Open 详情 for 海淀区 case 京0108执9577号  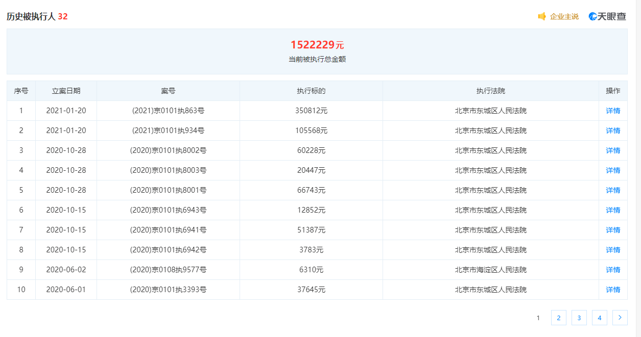(x=613, y=270)
